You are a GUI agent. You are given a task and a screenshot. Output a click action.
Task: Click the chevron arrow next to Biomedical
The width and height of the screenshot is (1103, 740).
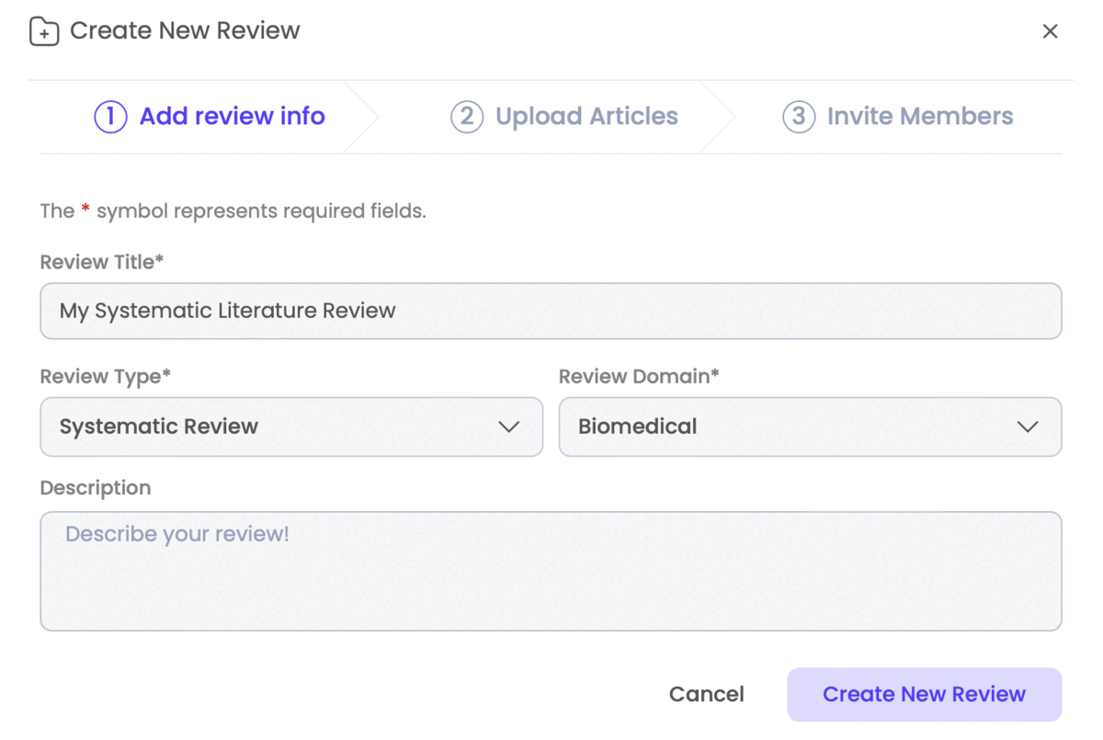pos(1028,427)
